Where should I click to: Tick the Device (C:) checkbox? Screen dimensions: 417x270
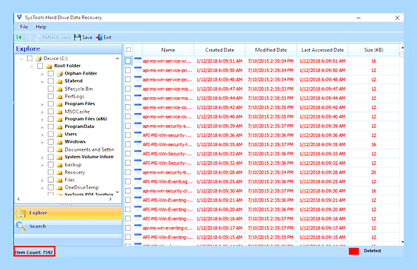pos(30,59)
